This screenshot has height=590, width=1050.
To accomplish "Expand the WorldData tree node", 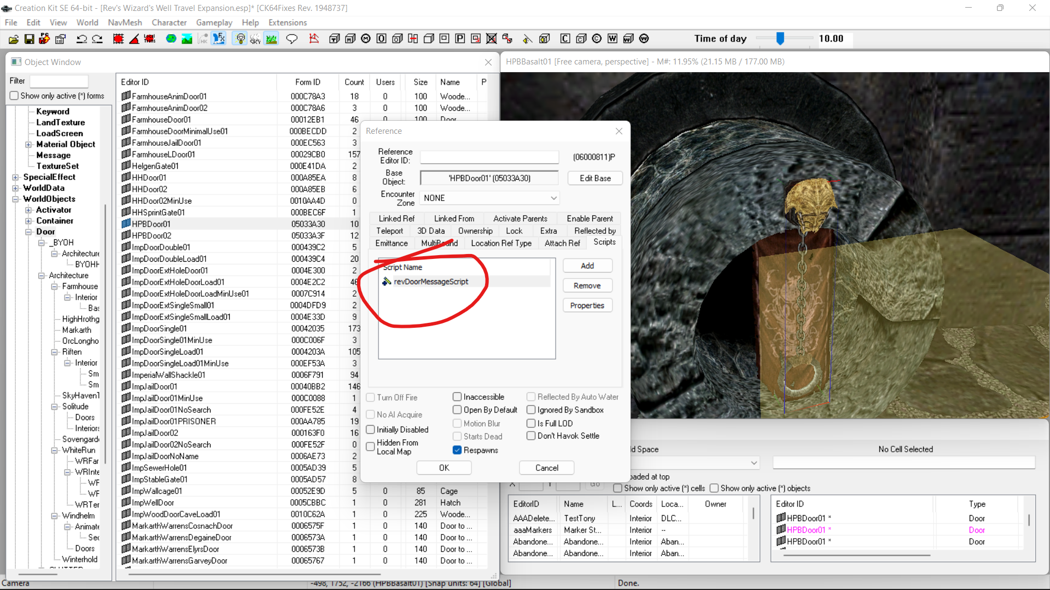I will 15,188.
